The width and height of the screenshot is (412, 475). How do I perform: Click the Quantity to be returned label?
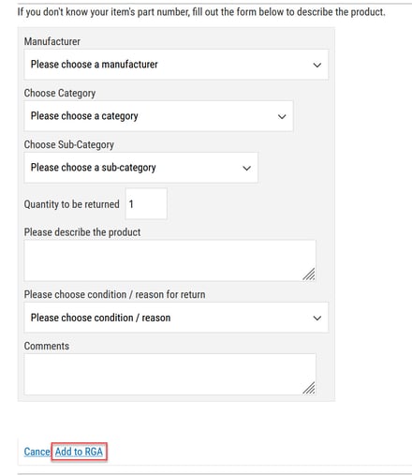[72, 204]
